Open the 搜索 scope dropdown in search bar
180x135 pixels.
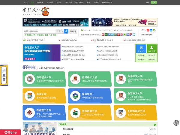[60, 31]
